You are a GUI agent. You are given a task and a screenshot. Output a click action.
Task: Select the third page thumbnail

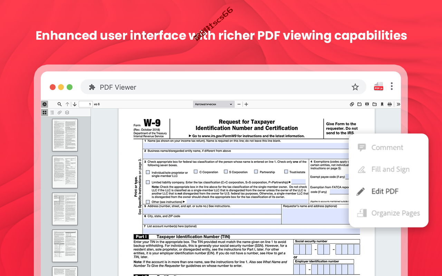[x=65, y=209]
